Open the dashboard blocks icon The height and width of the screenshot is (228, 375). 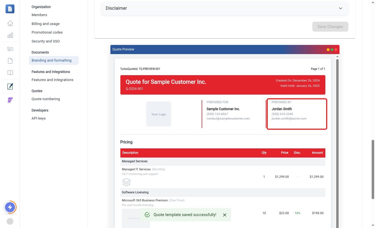tap(10, 49)
